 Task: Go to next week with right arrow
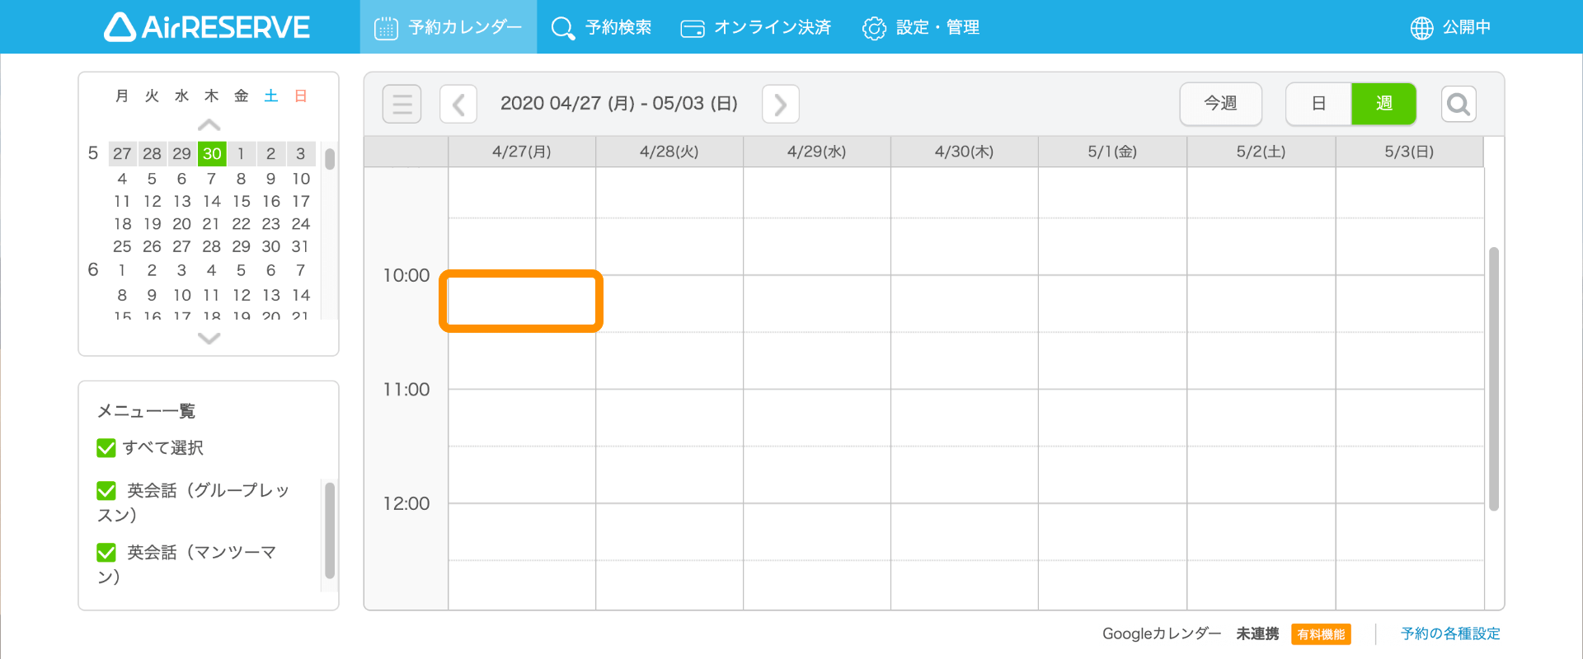click(781, 104)
